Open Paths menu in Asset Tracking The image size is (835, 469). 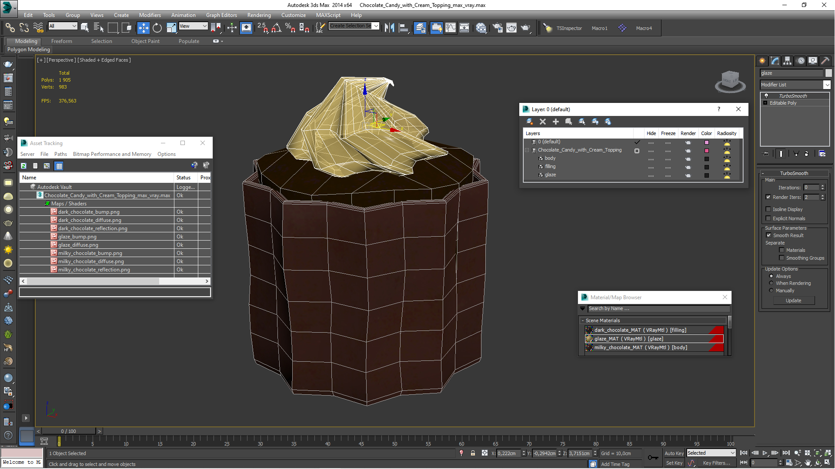coord(60,154)
